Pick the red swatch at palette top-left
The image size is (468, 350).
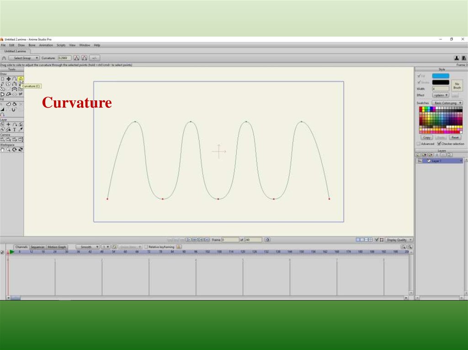[x=420, y=109]
